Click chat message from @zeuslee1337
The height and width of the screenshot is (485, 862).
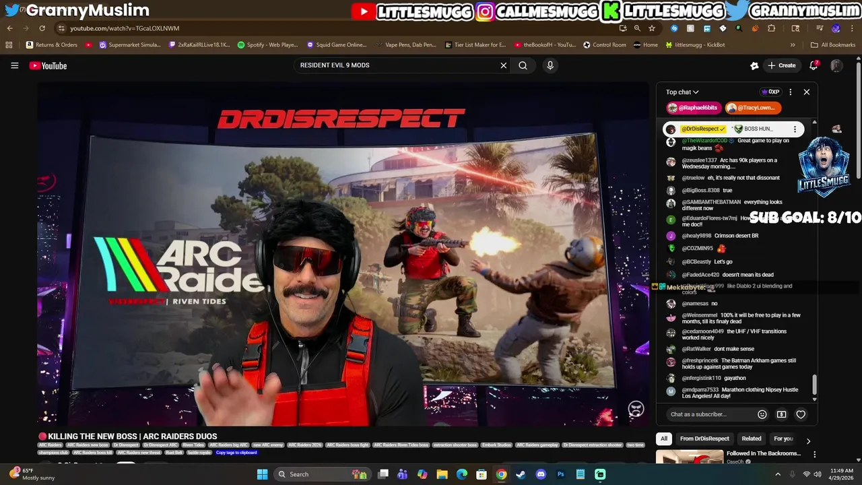[730, 163]
